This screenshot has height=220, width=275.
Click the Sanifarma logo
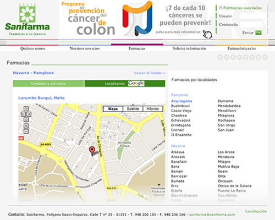coord(28,19)
